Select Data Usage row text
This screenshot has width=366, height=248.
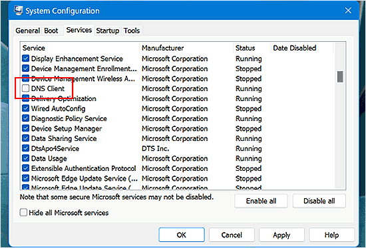(49, 159)
